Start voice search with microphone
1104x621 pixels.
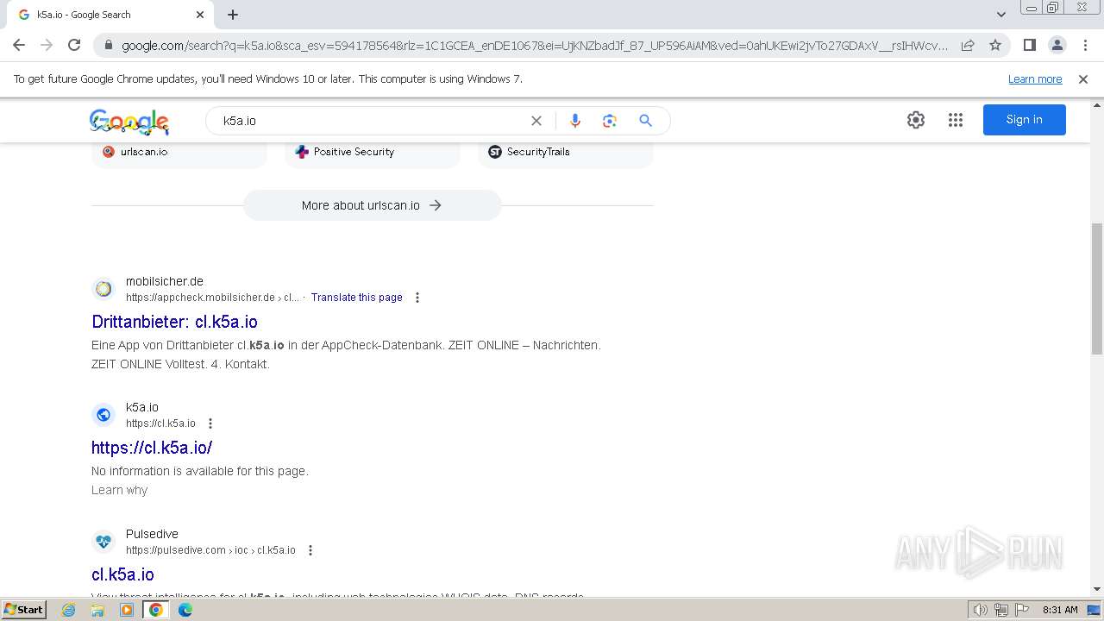(x=575, y=121)
